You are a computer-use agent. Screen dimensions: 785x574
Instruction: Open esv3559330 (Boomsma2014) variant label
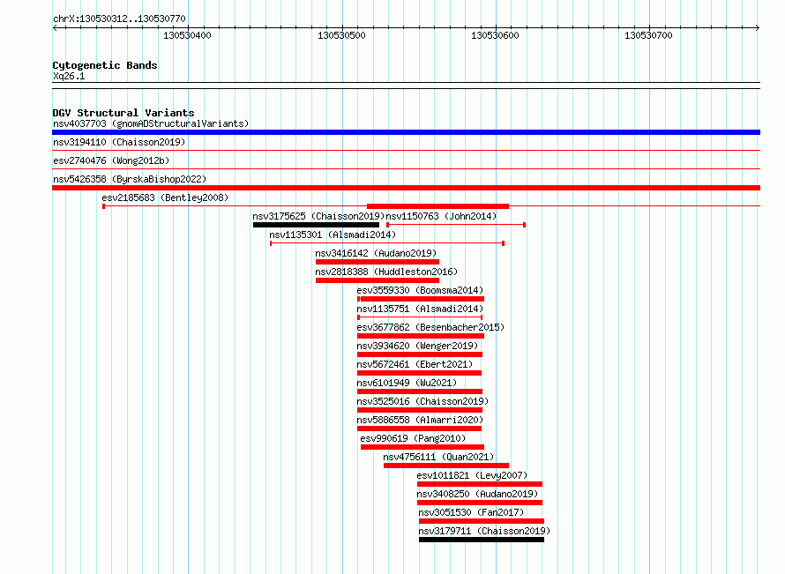tap(420, 290)
